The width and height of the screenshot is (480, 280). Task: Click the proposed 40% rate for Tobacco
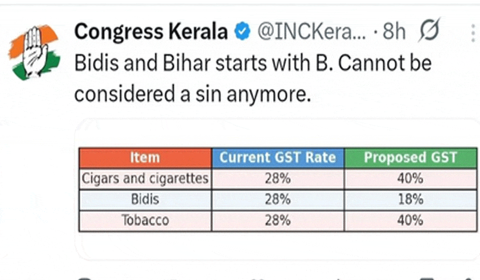[410, 220]
